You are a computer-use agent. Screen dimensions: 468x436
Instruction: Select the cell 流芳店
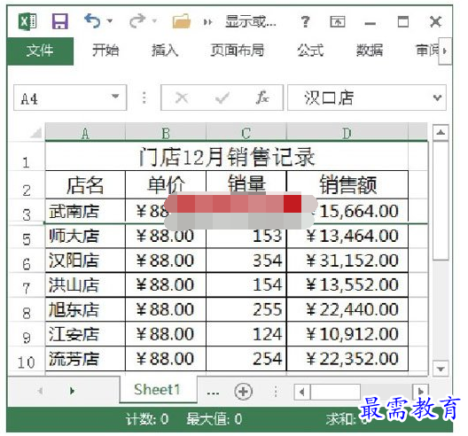click(x=85, y=359)
